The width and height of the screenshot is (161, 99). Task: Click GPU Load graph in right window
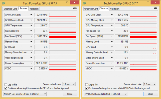tap(143, 47)
